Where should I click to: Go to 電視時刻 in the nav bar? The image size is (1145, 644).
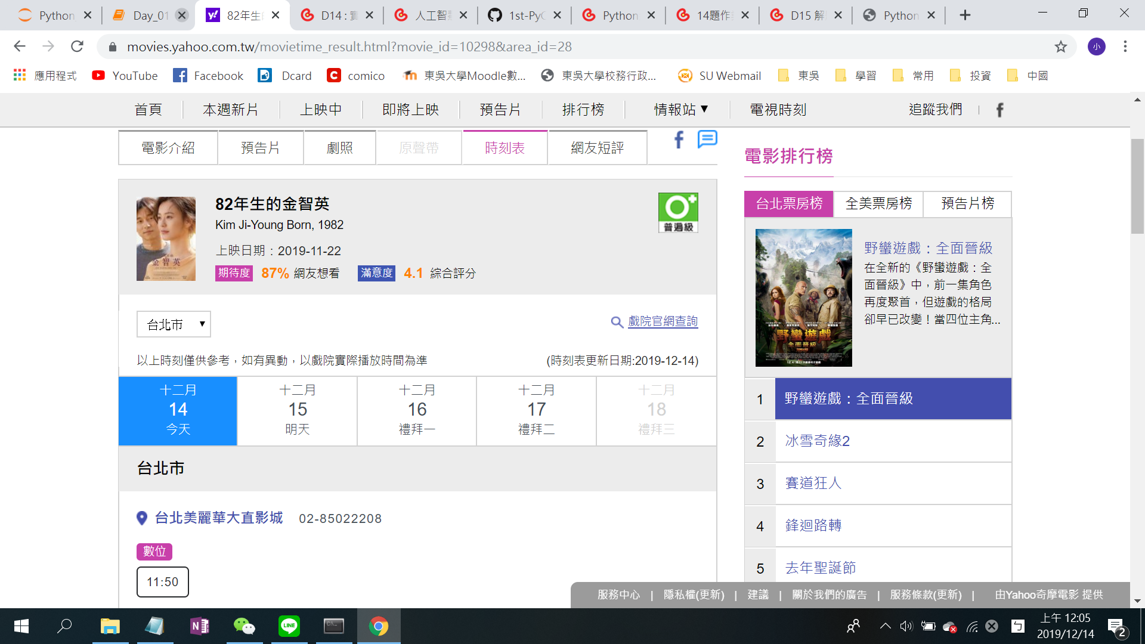coord(778,110)
